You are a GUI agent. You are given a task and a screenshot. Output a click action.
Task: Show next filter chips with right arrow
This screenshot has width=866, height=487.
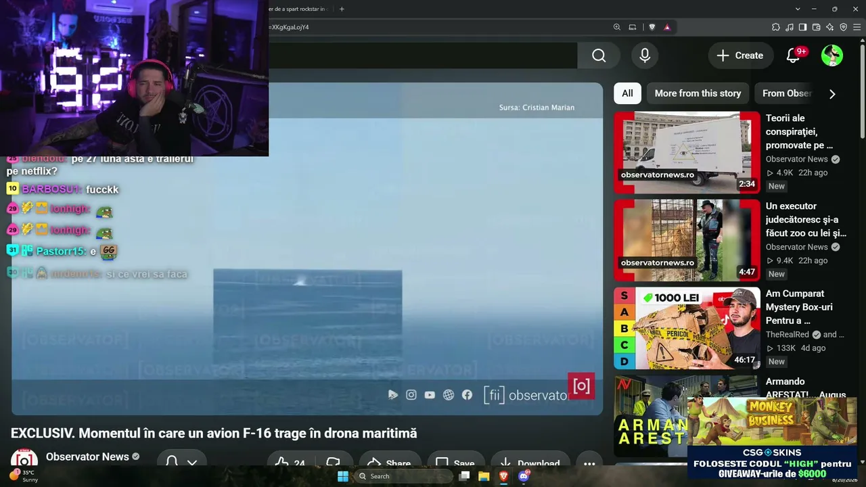(832, 93)
